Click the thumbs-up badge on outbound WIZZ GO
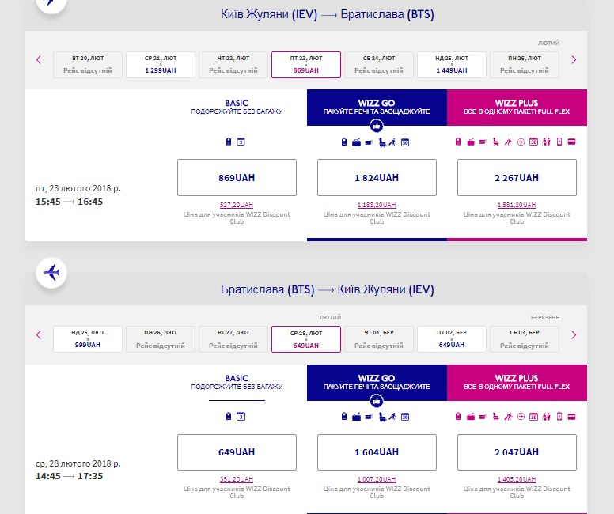The height and width of the screenshot is (514, 614). pos(377,125)
